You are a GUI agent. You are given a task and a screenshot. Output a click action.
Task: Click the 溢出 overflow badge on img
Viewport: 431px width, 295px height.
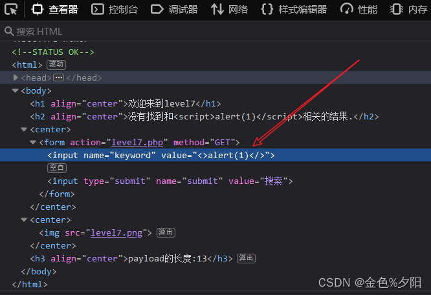[x=166, y=232]
